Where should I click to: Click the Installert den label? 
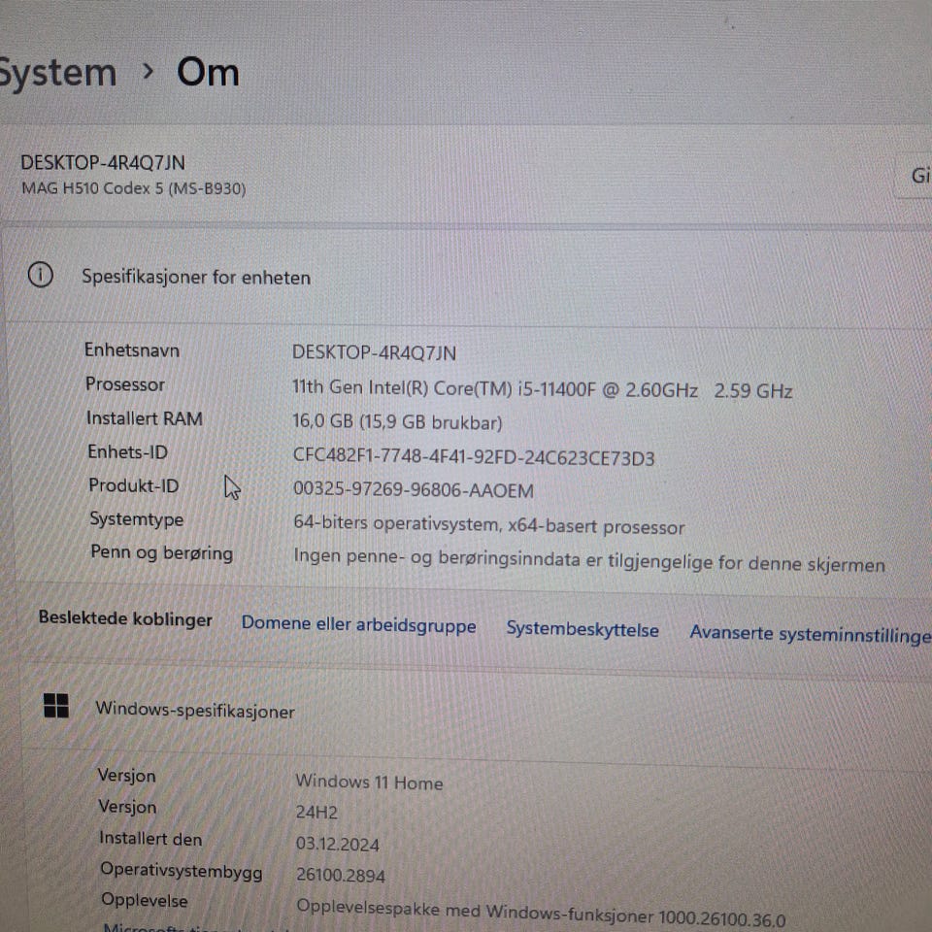[150, 839]
